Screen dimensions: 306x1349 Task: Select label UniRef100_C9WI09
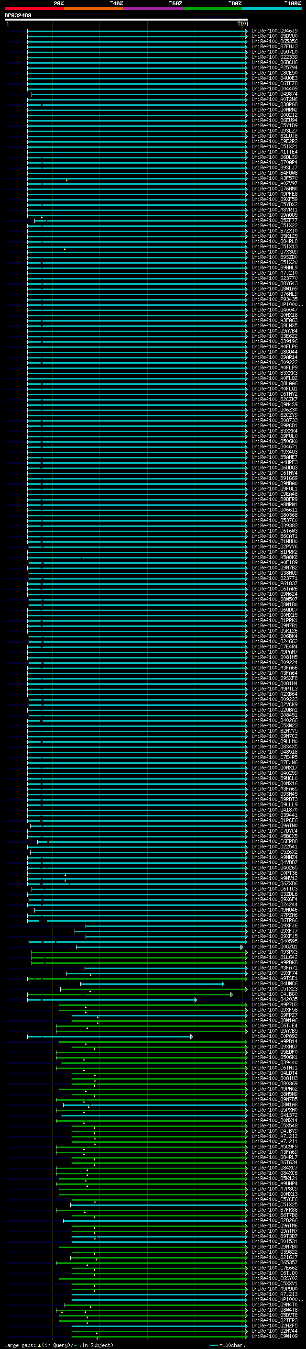(274, 1337)
